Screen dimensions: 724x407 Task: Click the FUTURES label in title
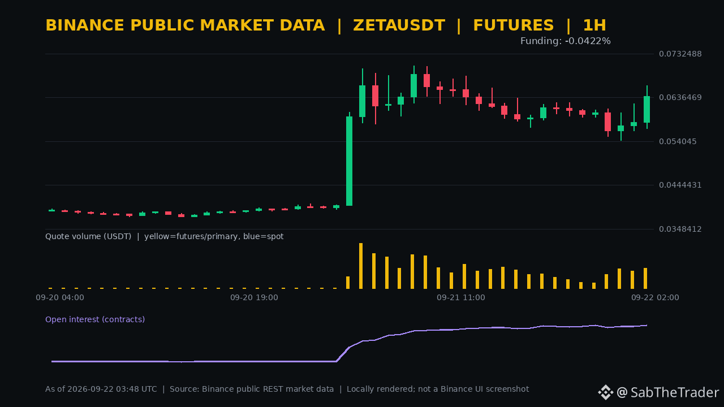click(513, 25)
